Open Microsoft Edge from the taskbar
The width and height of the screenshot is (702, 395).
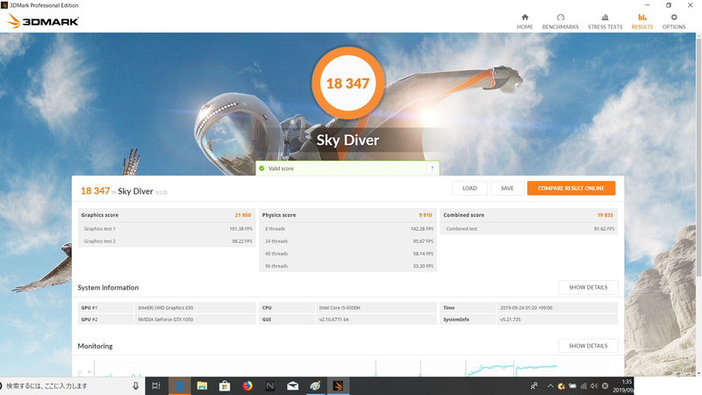click(180, 385)
